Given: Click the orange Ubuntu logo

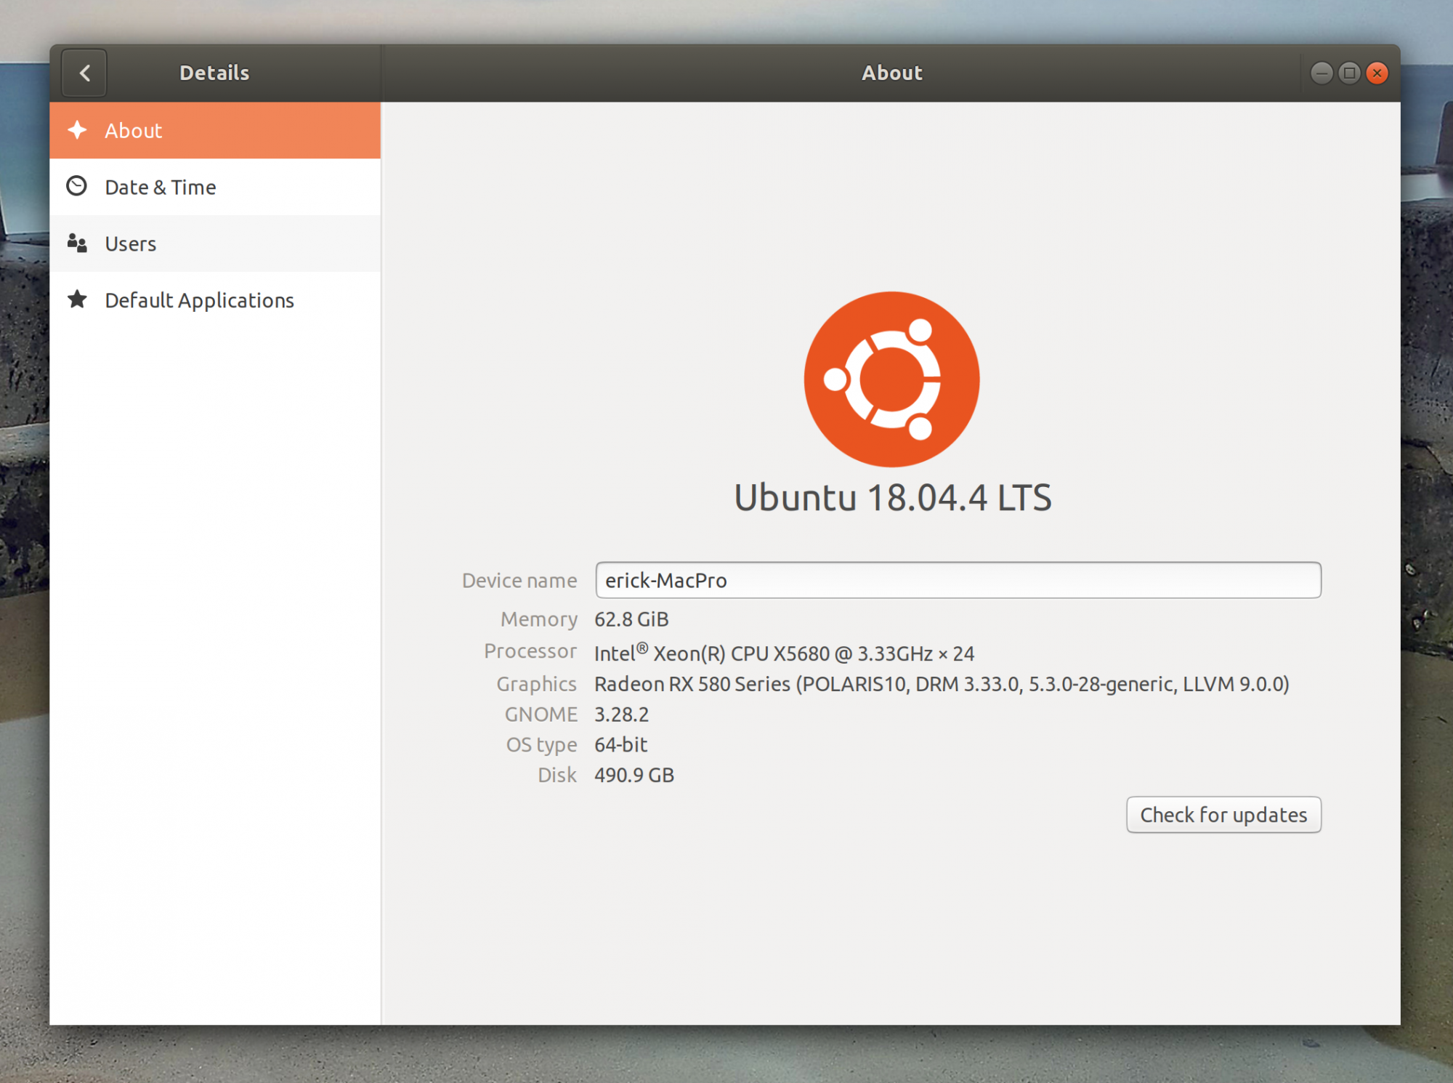Looking at the screenshot, I should pyautogui.click(x=891, y=379).
